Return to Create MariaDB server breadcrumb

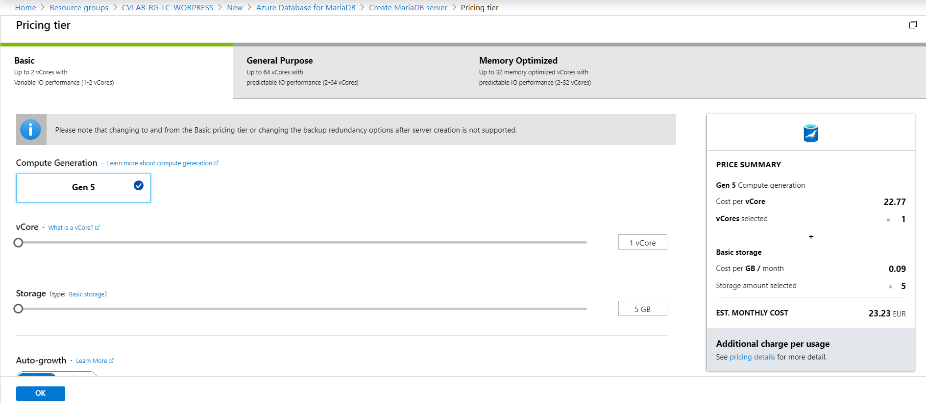click(408, 8)
